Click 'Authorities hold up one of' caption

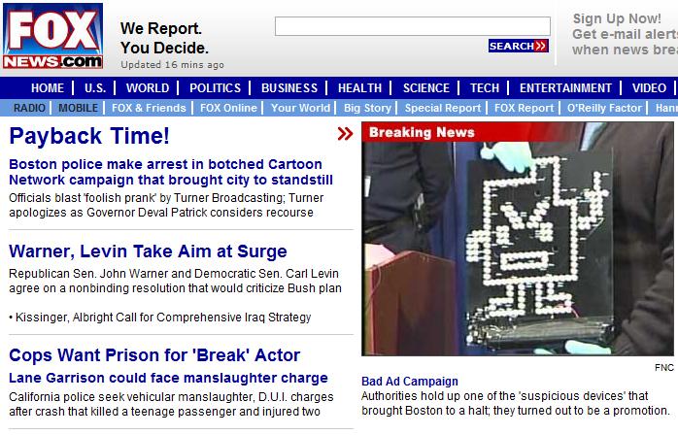coord(516,403)
